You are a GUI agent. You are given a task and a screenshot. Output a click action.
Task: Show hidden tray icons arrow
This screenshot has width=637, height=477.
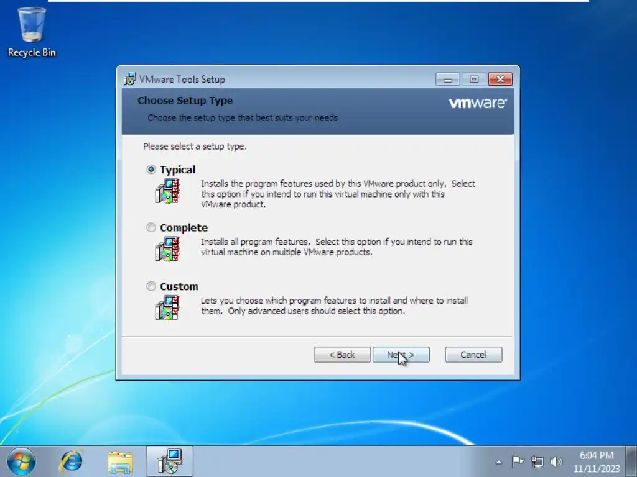point(499,462)
